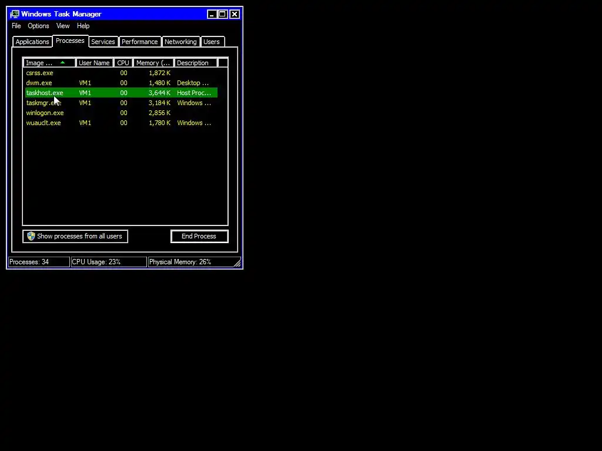This screenshot has height=451, width=602.
Task: Click the Physical Memory: 26% status entry
Action: [x=190, y=262]
